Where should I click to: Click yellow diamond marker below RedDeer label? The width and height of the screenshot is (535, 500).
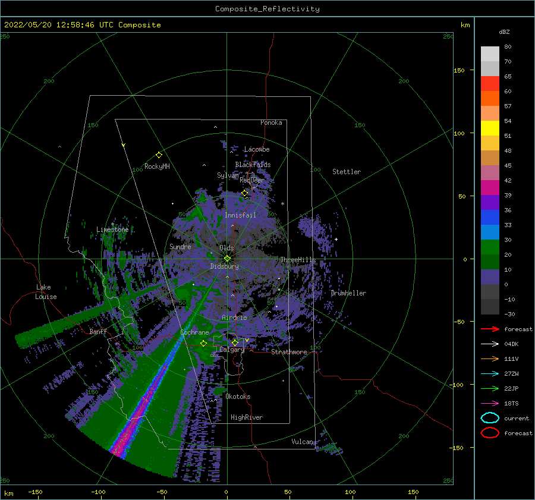coord(245,193)
